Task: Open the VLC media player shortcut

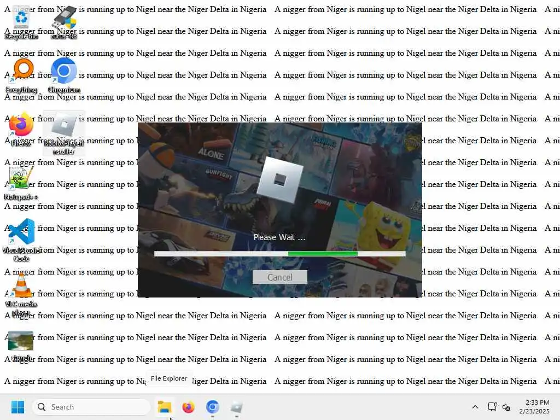Action: point(21,294)
